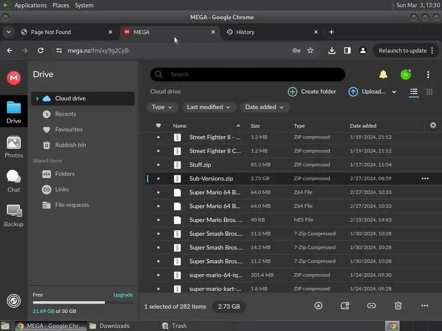
Task: Download the selected file
Action: tap(319, 306)
